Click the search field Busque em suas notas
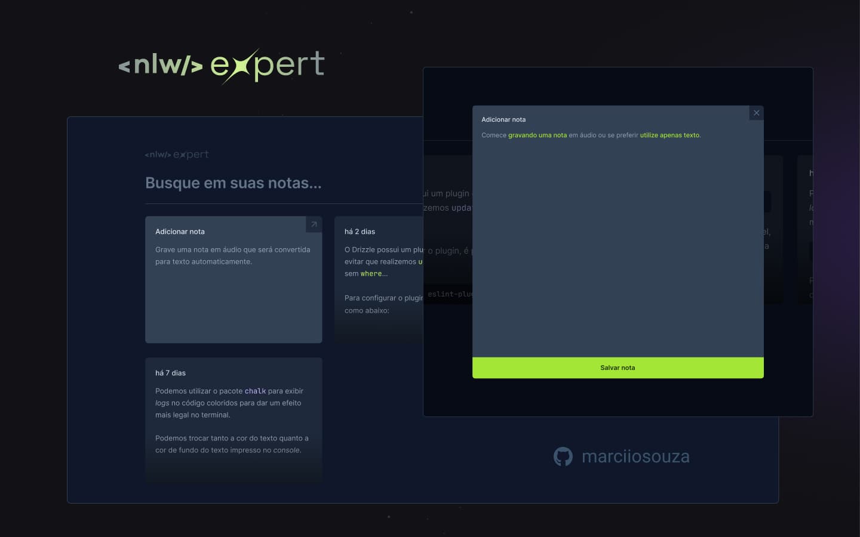Image resolution: width=860 pixels, height=537 pixels. tap(234, 183)
